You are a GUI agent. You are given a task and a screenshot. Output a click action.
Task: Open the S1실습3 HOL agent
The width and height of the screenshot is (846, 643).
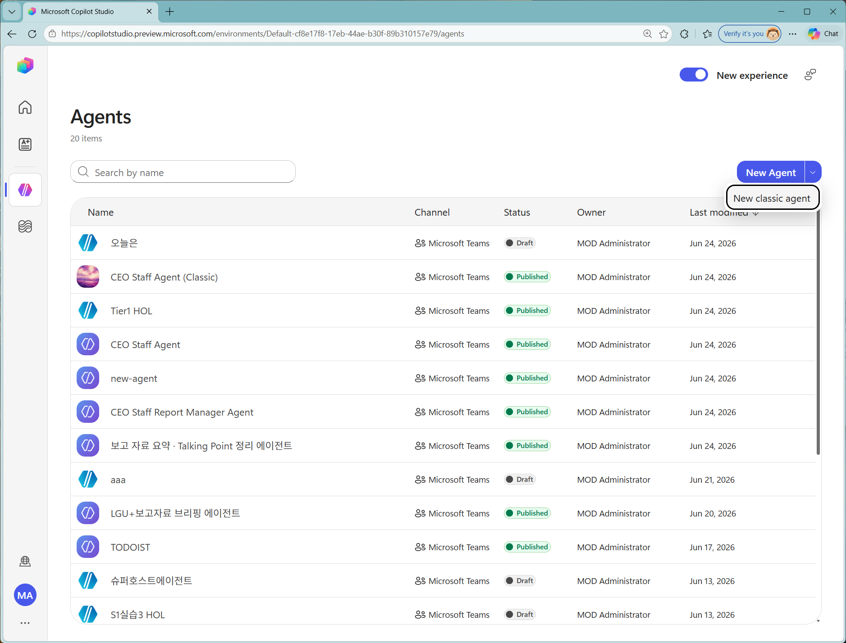click(138, 615)
